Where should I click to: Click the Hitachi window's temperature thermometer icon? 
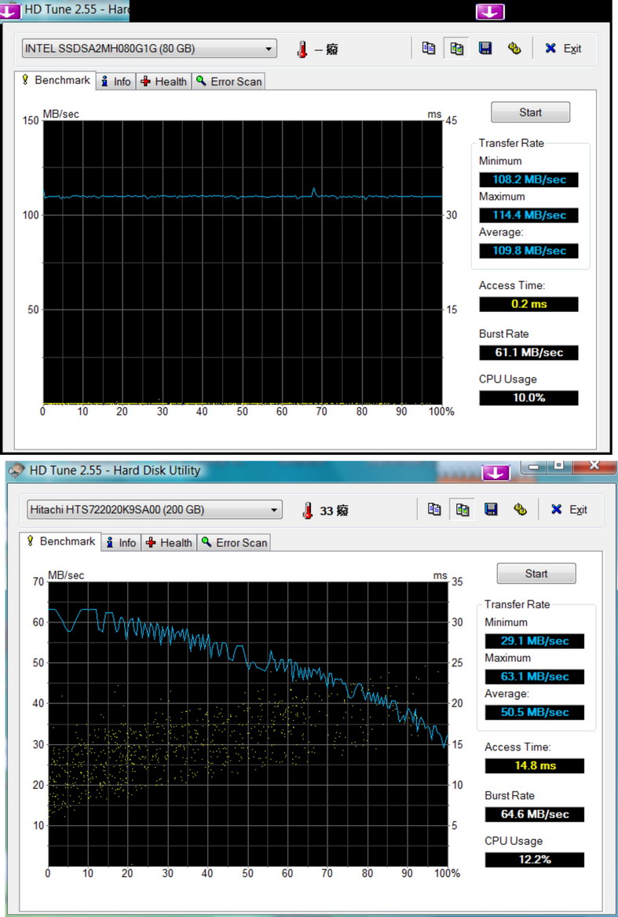[x=308, y=511]
